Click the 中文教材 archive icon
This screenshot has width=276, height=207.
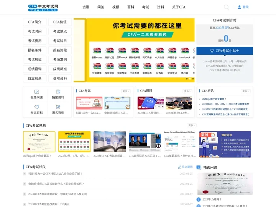(135, 66)
